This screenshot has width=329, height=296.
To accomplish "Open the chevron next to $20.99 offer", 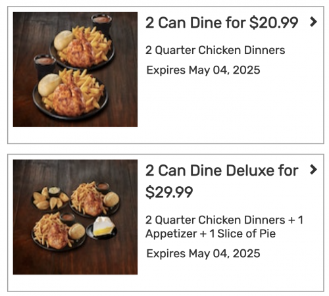I will coord(313,22).
